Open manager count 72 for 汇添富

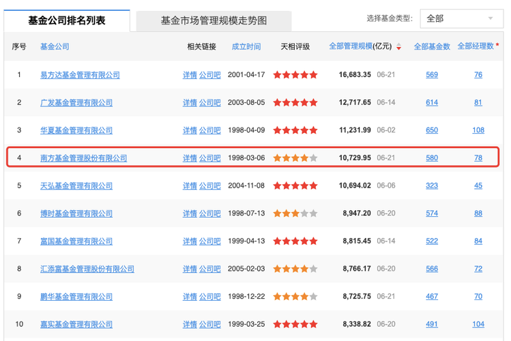tap(478, 269)
